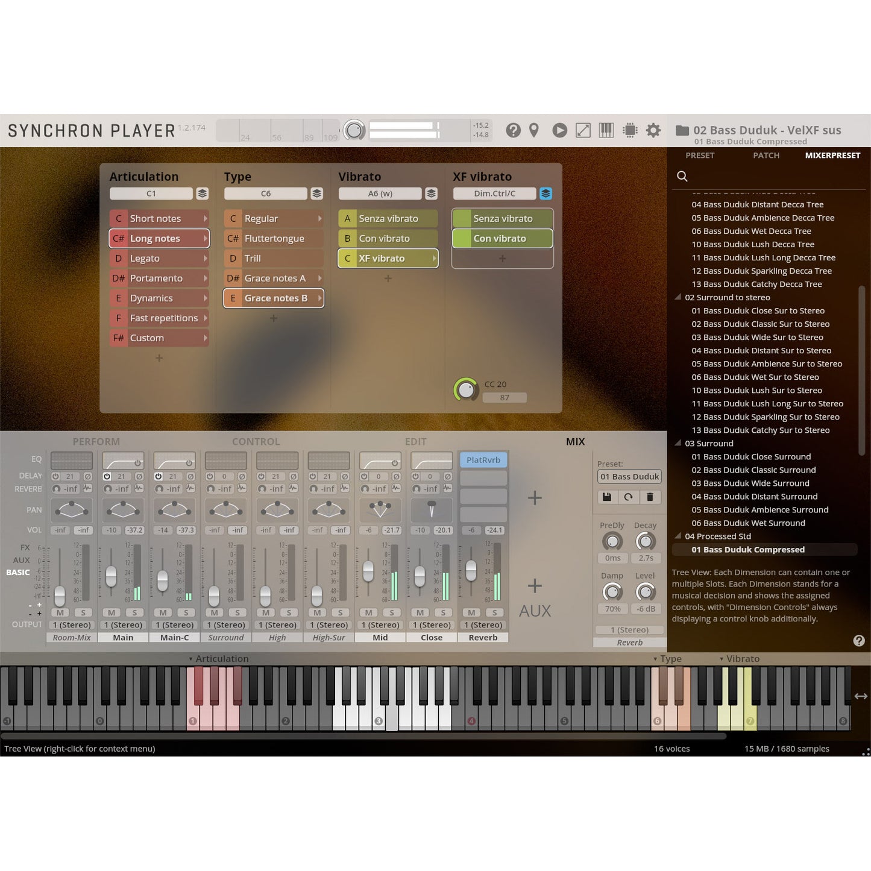Click the CPU chip icon in toolbar

tap(630, 130)
